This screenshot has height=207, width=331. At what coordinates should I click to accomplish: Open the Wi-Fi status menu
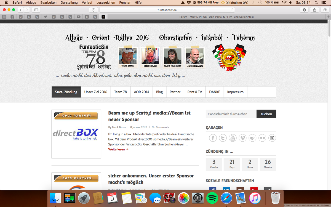284,2
